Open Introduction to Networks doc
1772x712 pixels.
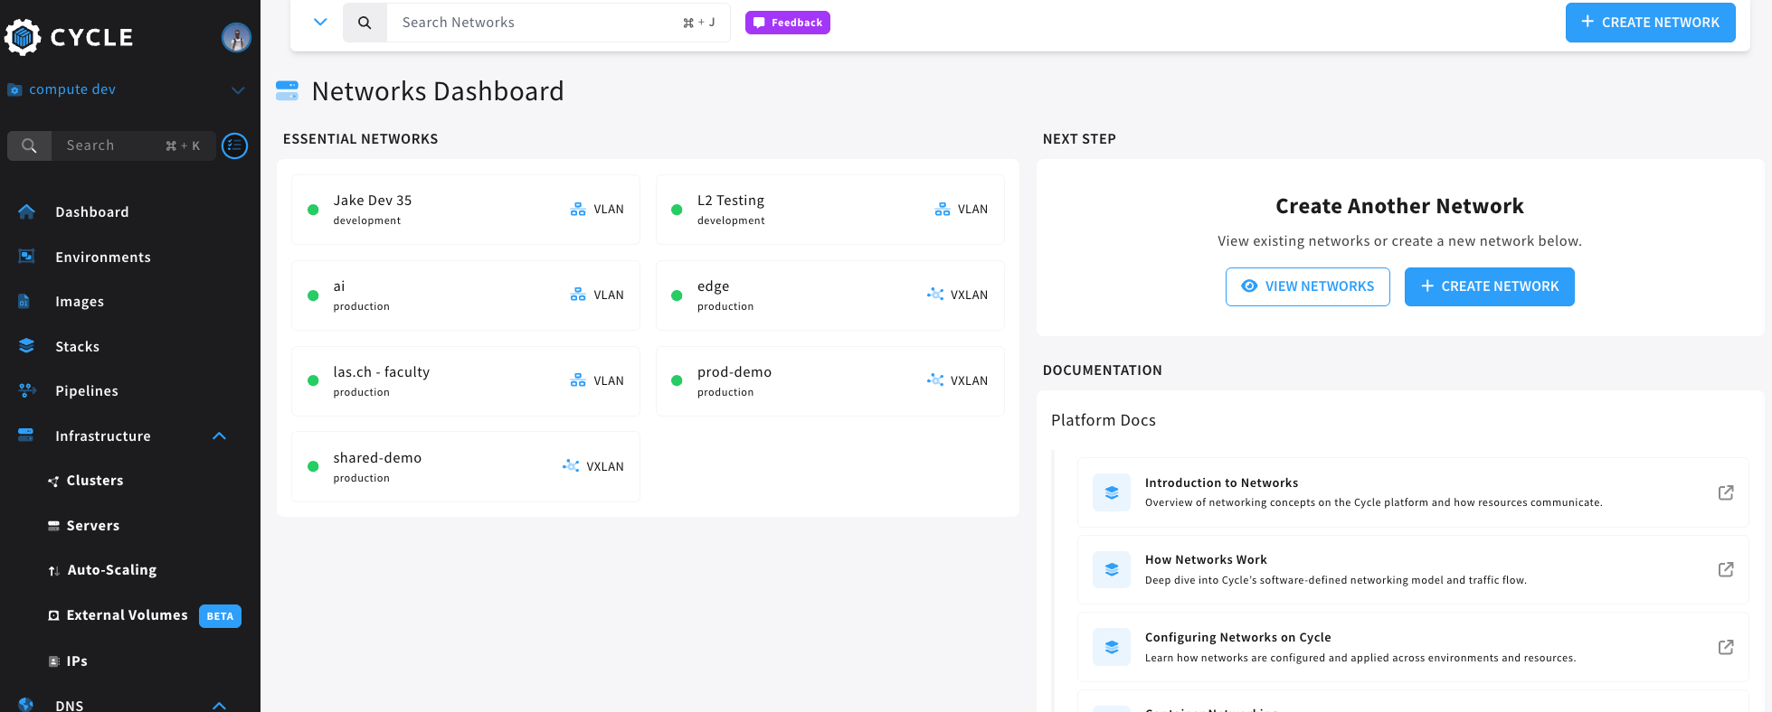[x=1412, y=492]
